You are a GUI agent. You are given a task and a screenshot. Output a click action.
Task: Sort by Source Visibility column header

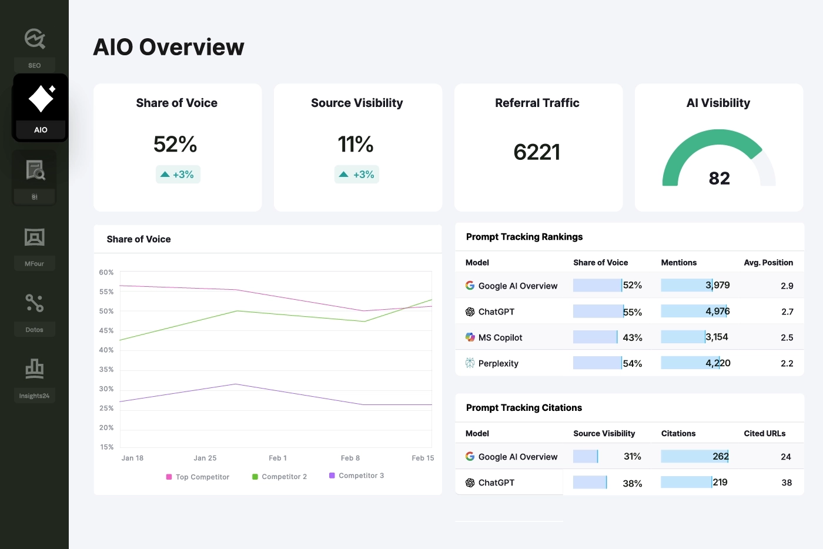604,433
